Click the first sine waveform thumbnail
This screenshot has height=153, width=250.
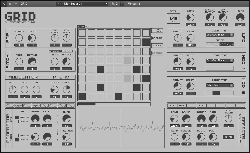pyautogui.click(x=10, y=105)
